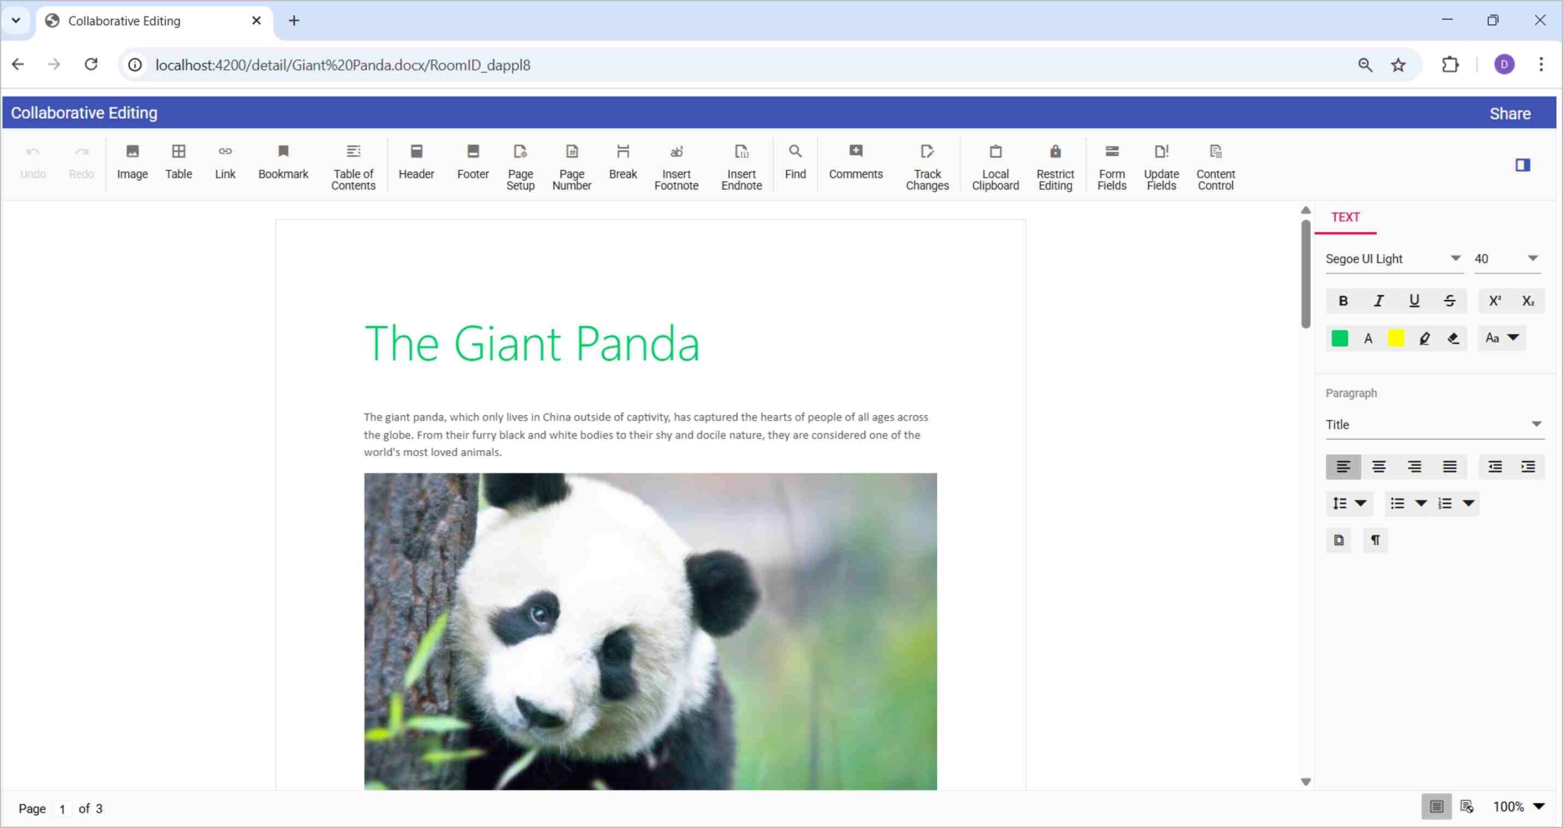The image size is (1563, 828).
Task: Toggle the properties pane visibility
Action: click(x=1523, y=165)
